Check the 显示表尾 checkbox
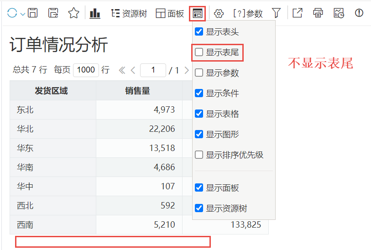The height and width of the screenshot is (250, 371). (199, 52)
